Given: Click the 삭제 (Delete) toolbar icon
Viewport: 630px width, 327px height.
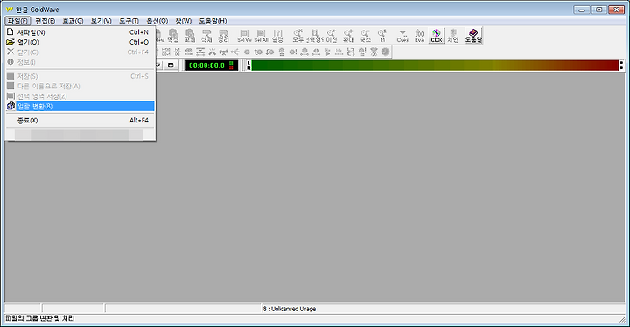Looking at the screenshot, I should 206,36.
